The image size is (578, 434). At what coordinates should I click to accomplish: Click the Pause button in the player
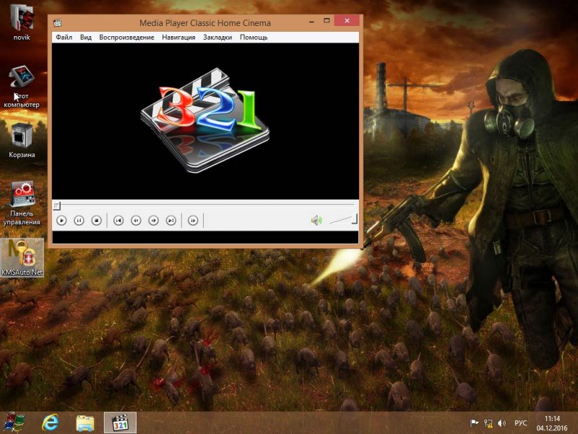pos(79,221)
